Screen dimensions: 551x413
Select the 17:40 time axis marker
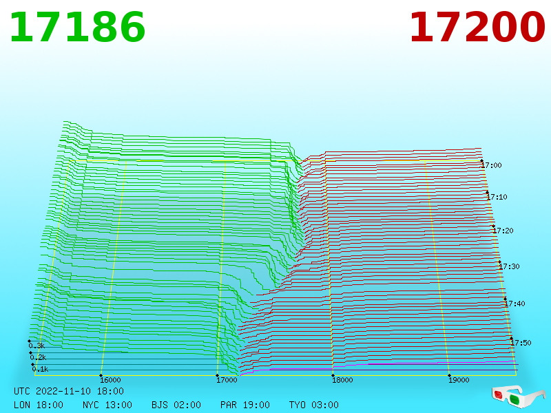pos(514,304)
